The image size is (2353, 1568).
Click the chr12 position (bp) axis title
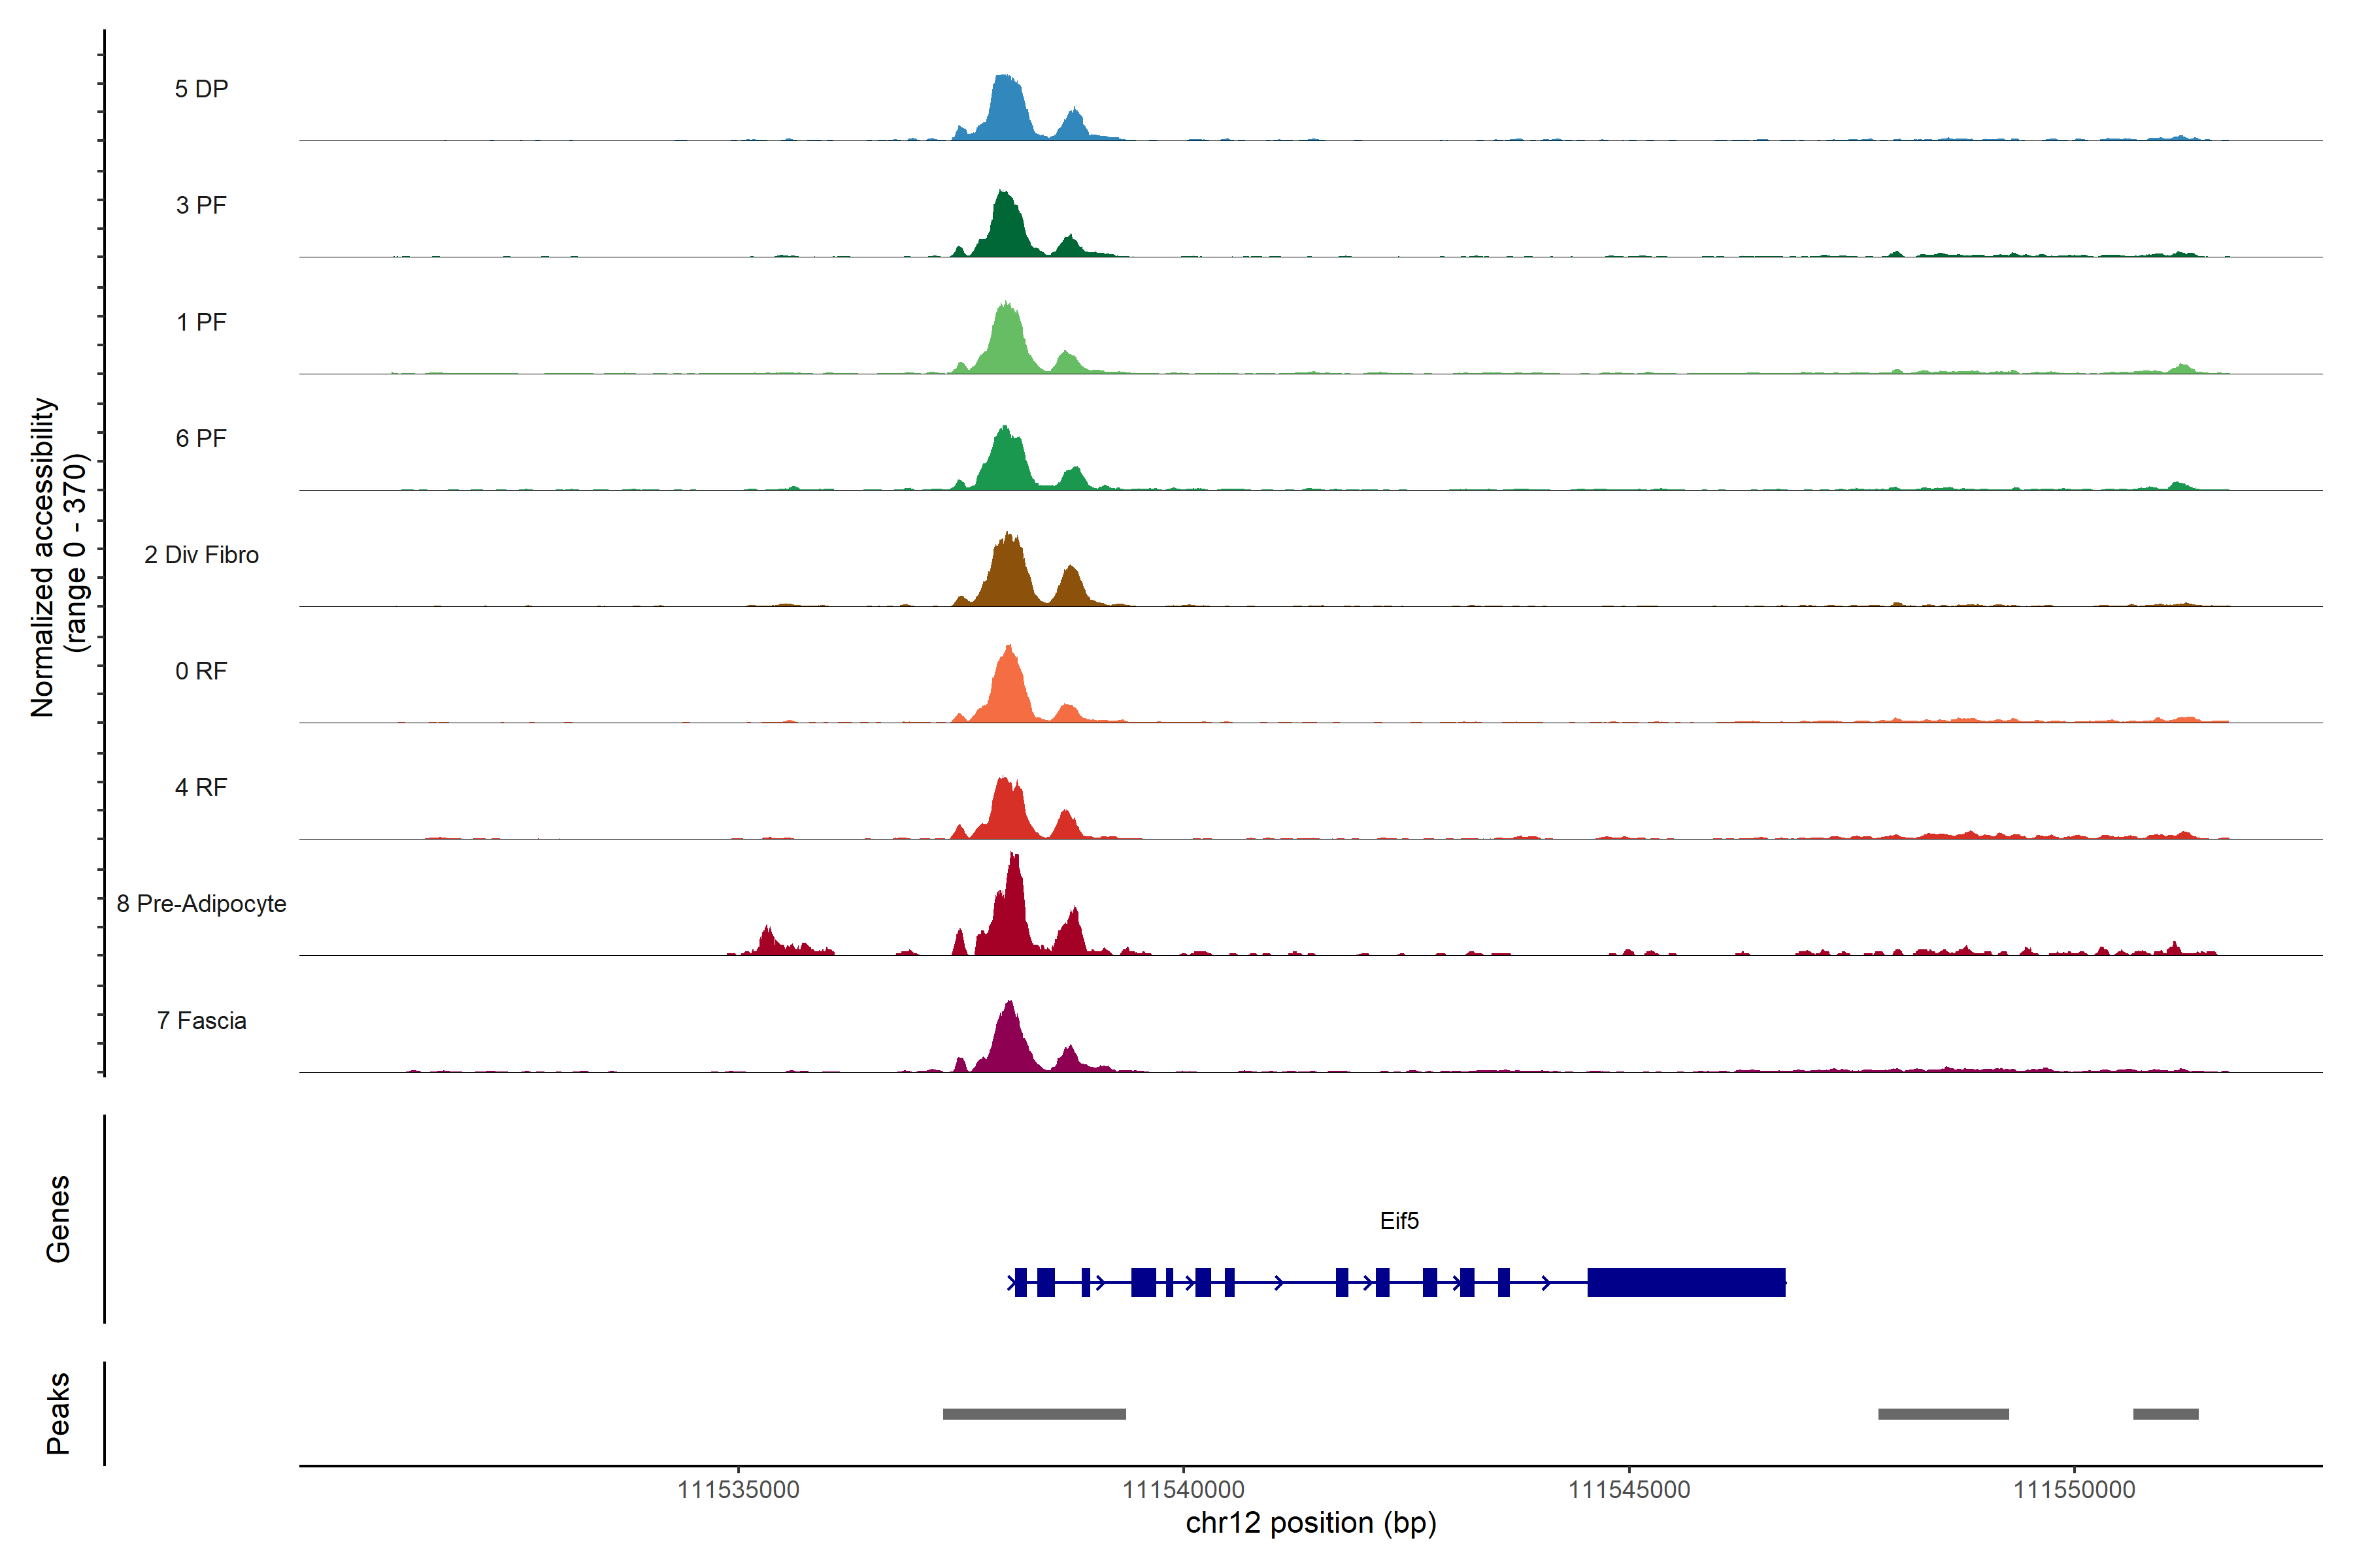coord(1310,1523)
